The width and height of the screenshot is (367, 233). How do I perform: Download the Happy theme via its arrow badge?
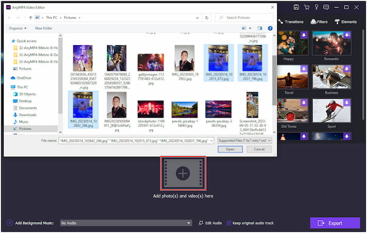[x=304, y=35]
